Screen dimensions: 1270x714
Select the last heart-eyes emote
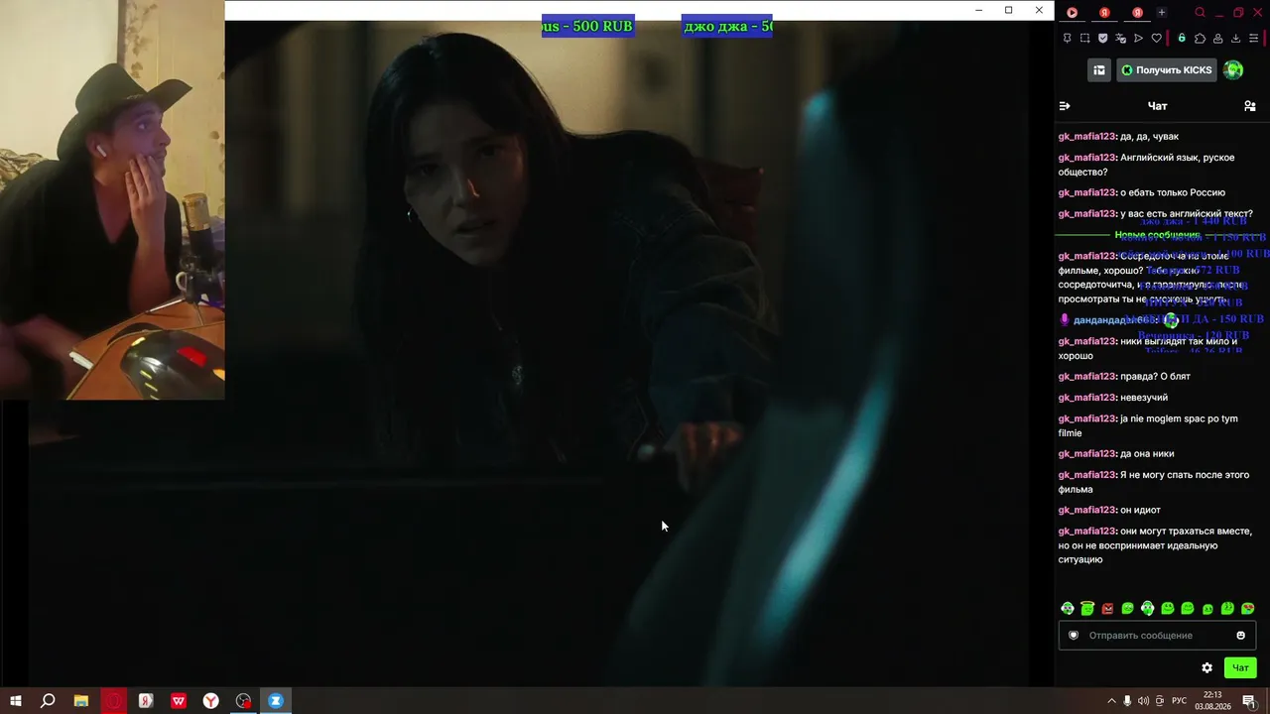pyautogui.click(x=1248, y=609)
